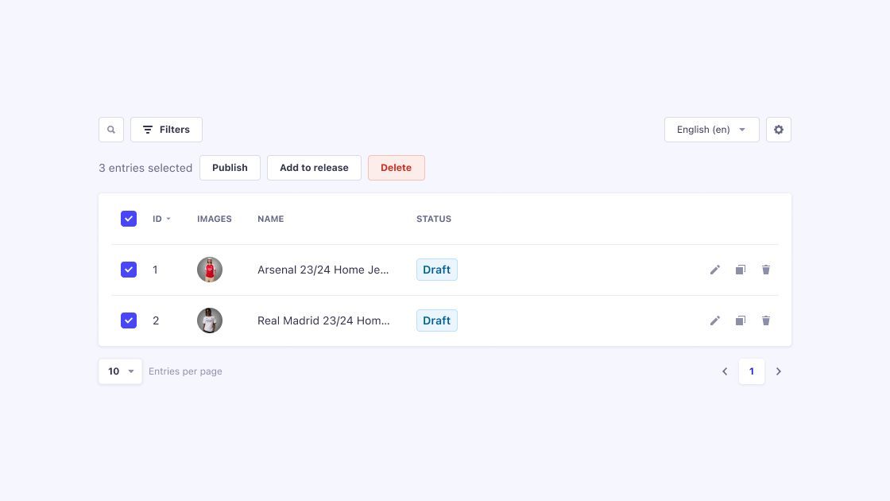Screen dimensions: 890x501
Task: Open the English (en) locale dropdown
Action: click(x=712, y=130)
